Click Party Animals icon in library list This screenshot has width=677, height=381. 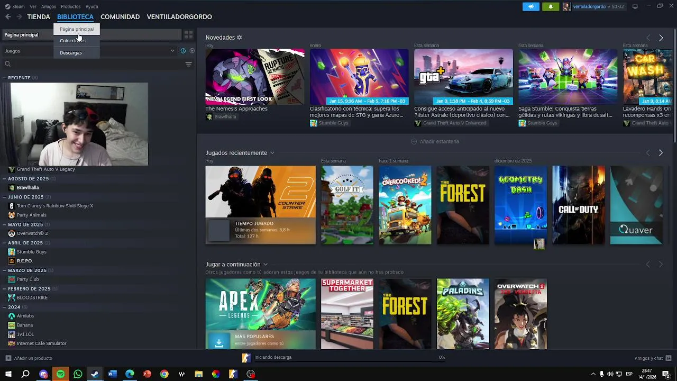(x=12, y=215)
